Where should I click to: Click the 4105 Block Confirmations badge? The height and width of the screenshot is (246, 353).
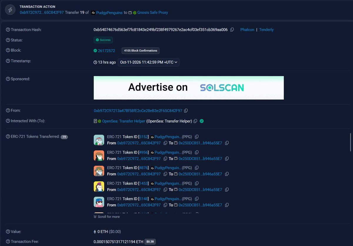(x=141, y=50)
